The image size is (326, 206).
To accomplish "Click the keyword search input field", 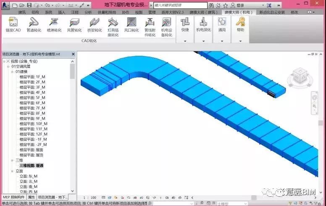I will pyautogui.click(x=181, y=5).
